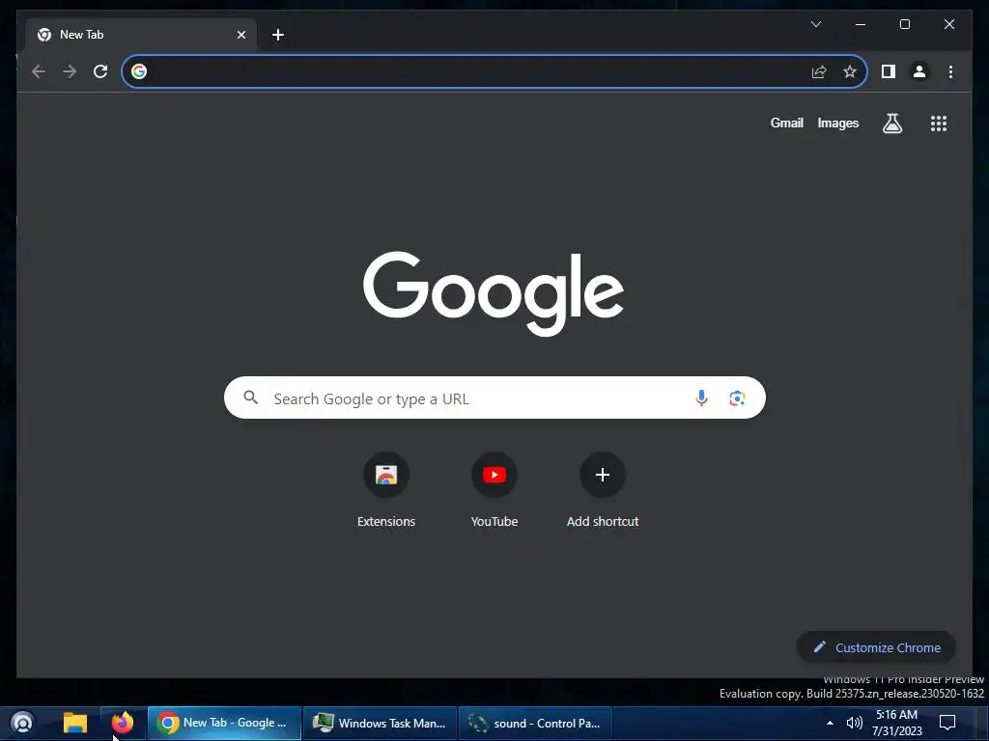
Task: Click the magnifier in search box
Action: [x=250, y=398]
